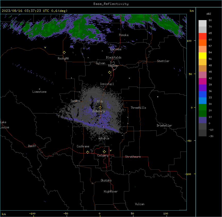This screenshot has width=222, height=217.
Task: Click the yellow 51 dBZ legend swatch
Action: click(x=202, y=55)
